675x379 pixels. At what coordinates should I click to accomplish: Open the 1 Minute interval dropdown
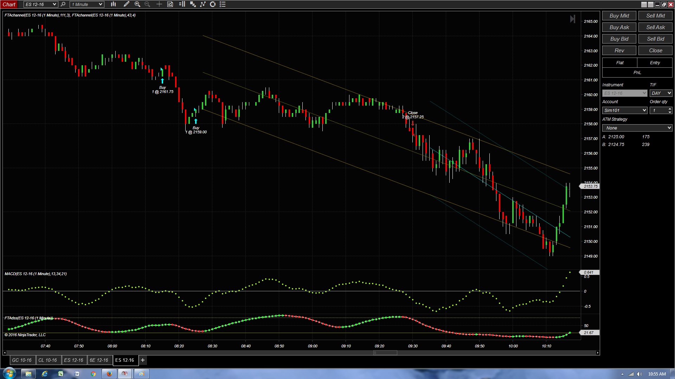click(x=101, y=4)
